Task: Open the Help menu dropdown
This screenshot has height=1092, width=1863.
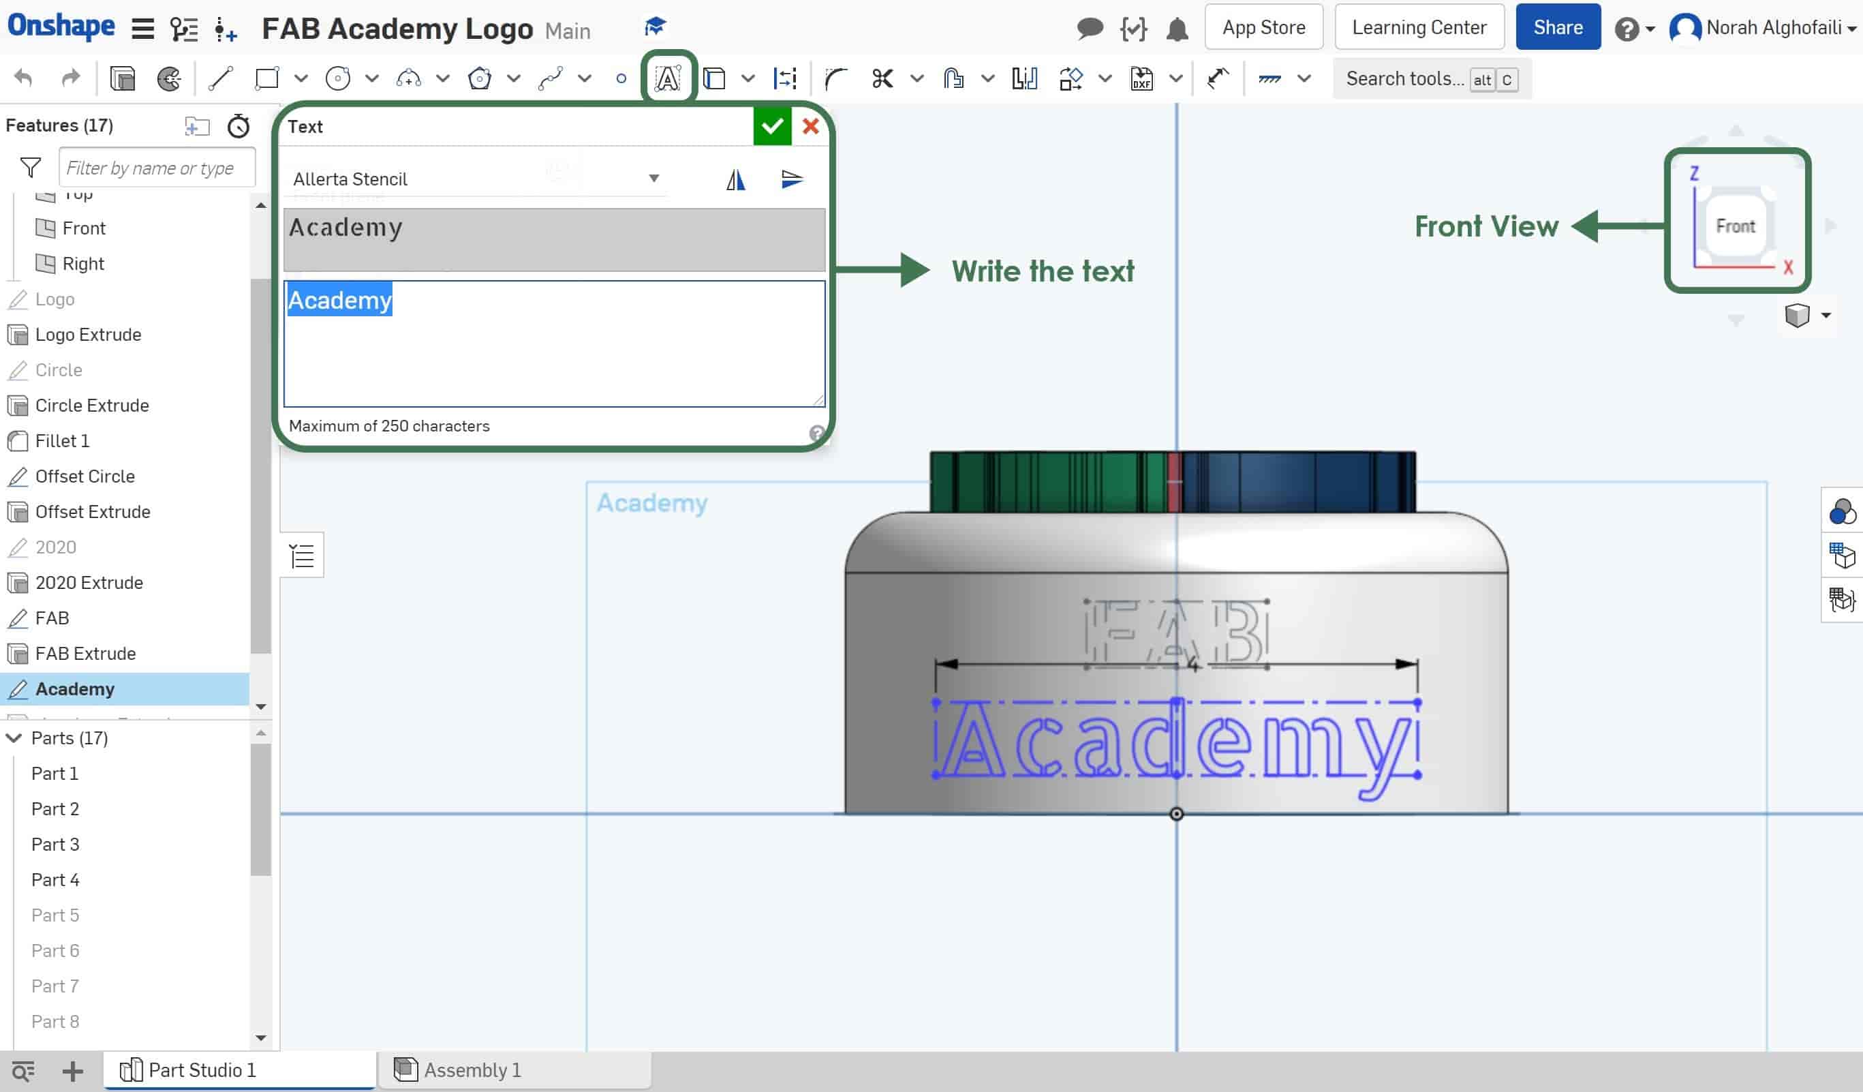Action: coord(1634,29)
